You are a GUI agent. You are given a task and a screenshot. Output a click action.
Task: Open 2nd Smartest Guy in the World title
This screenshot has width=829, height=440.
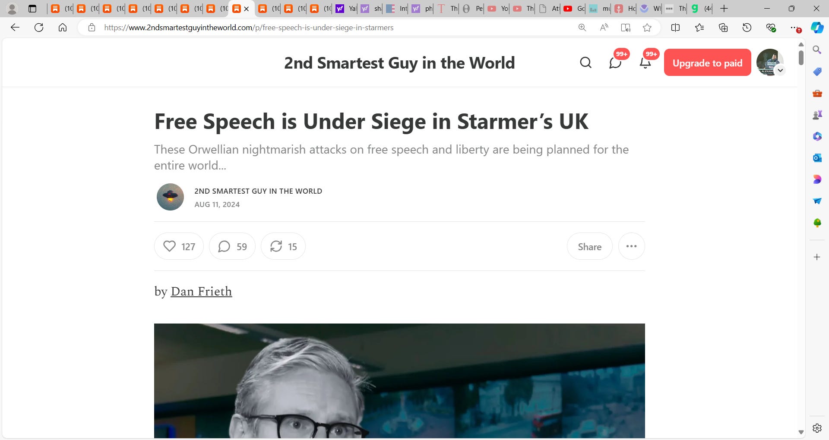click(x=399, y=63)
